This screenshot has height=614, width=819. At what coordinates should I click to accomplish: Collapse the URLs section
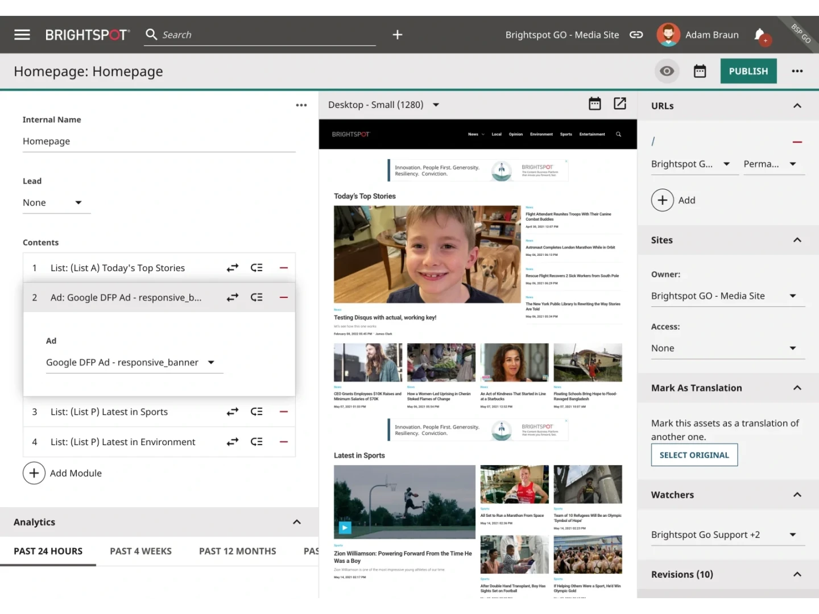pyautogui.click(x=797, y=106)
